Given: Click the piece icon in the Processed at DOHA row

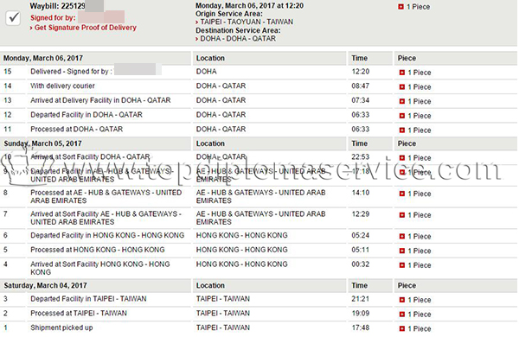Looking at the screenshot, I should (402, 130).
